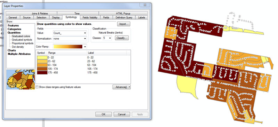Open the Advanced options button
Viewport: 278px width, 127px height.
[x=121, y=87]
